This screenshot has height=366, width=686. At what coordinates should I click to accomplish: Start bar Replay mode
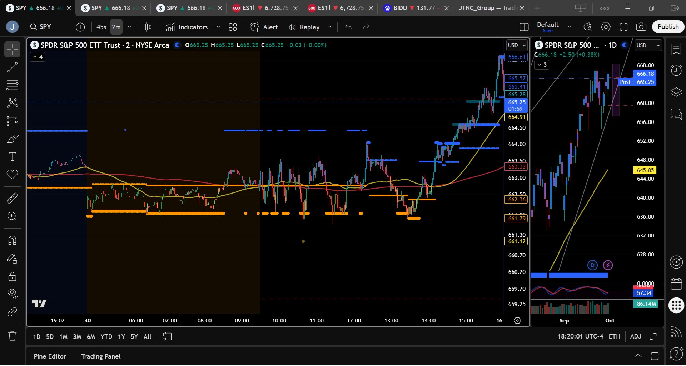pos(304,27)
